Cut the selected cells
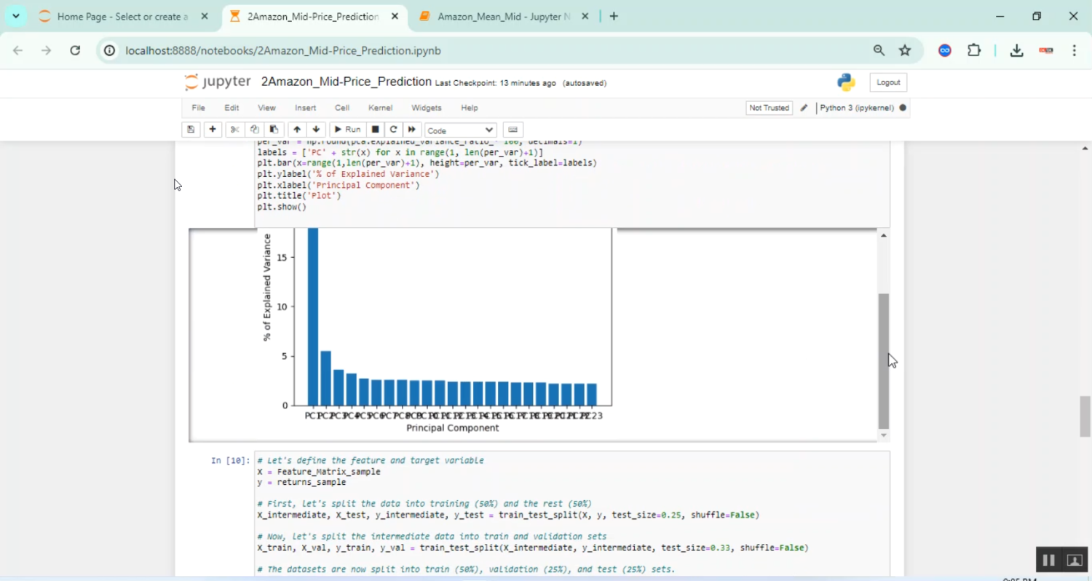Screen dimensions: 1092x581 point(234,129)
